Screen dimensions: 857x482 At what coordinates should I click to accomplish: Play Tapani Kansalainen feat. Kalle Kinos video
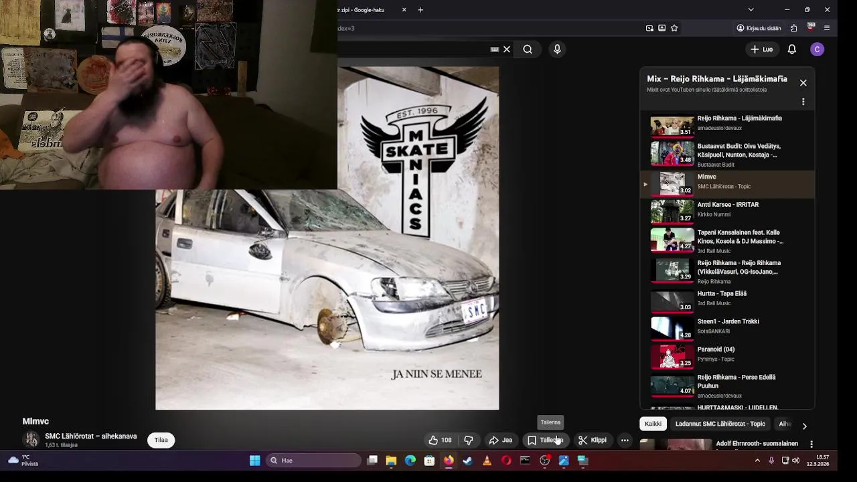point(728,240)
